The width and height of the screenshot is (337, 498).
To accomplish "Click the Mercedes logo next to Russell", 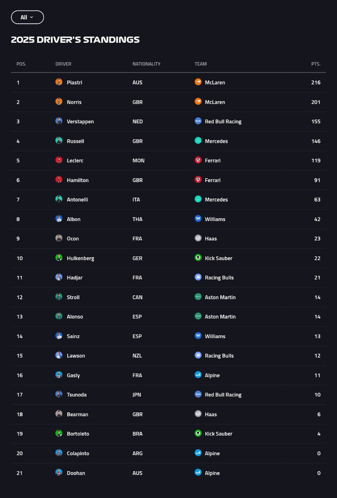I will point(198,141).
